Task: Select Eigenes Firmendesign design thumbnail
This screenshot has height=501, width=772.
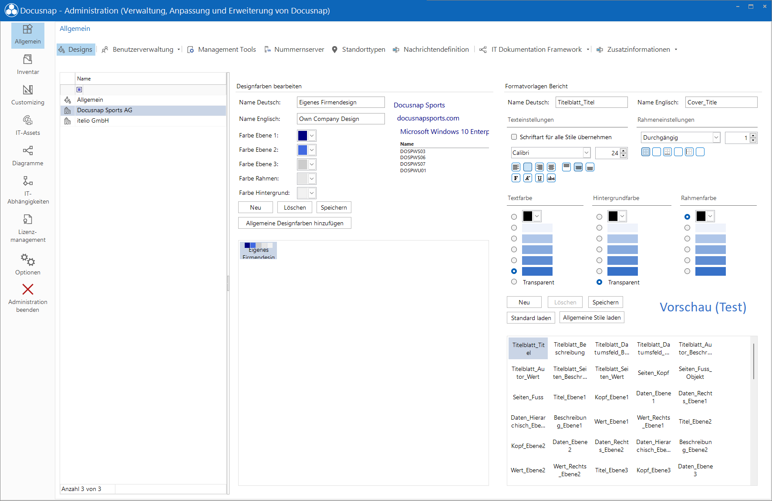Action: [x=258, y=250]
